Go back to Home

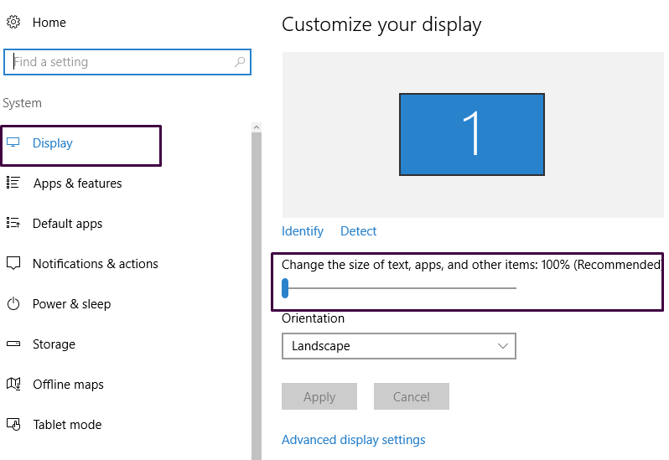click(49, 22)
